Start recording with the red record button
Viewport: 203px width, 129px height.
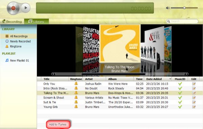(13, 8)
